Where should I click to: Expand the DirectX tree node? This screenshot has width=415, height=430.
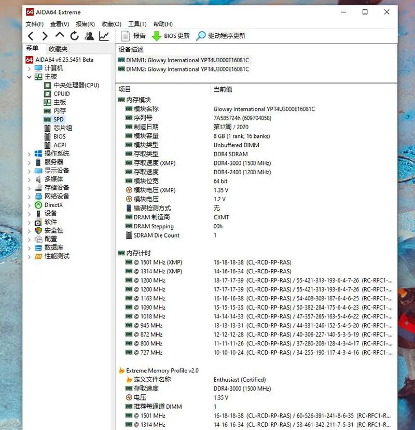[30, 205]
